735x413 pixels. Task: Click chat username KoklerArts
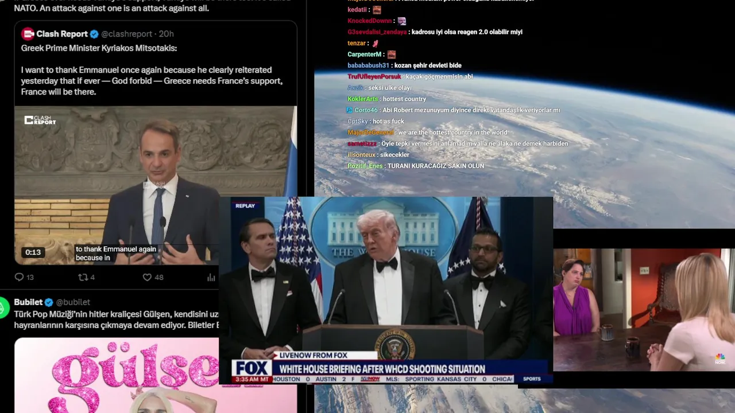coord(362,99)
